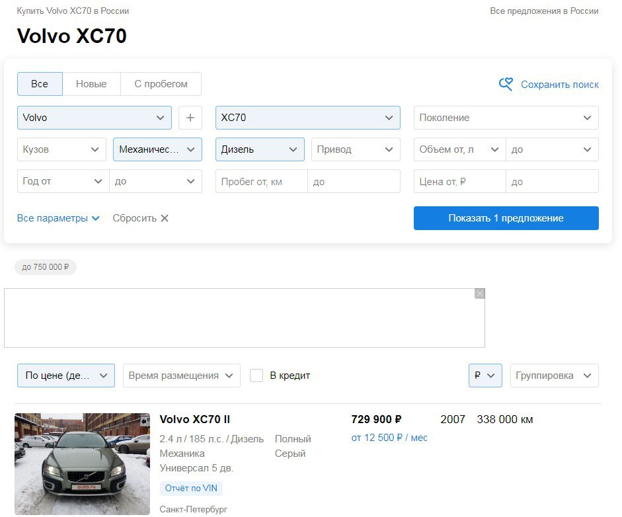Open the Кузов body type dropdown
This screenshot has width=622, height=517.
pyautogui.click(x=61, y=149)
